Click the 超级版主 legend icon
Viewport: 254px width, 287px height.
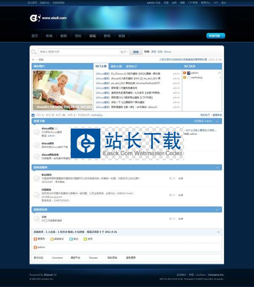click(52, 239)
